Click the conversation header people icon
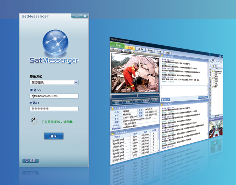 [x=162, y=56]
